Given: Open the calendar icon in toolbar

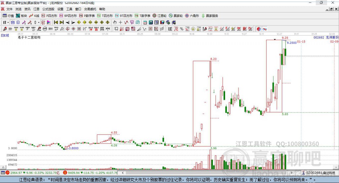Looking at the screenshot, I should pos(145,22).
